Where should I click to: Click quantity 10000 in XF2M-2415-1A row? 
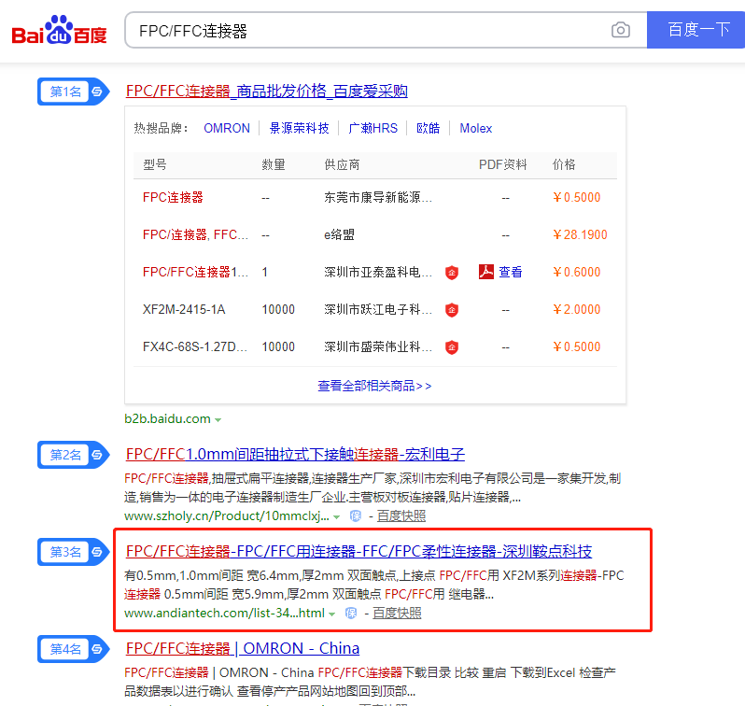(x=278, y=309)
